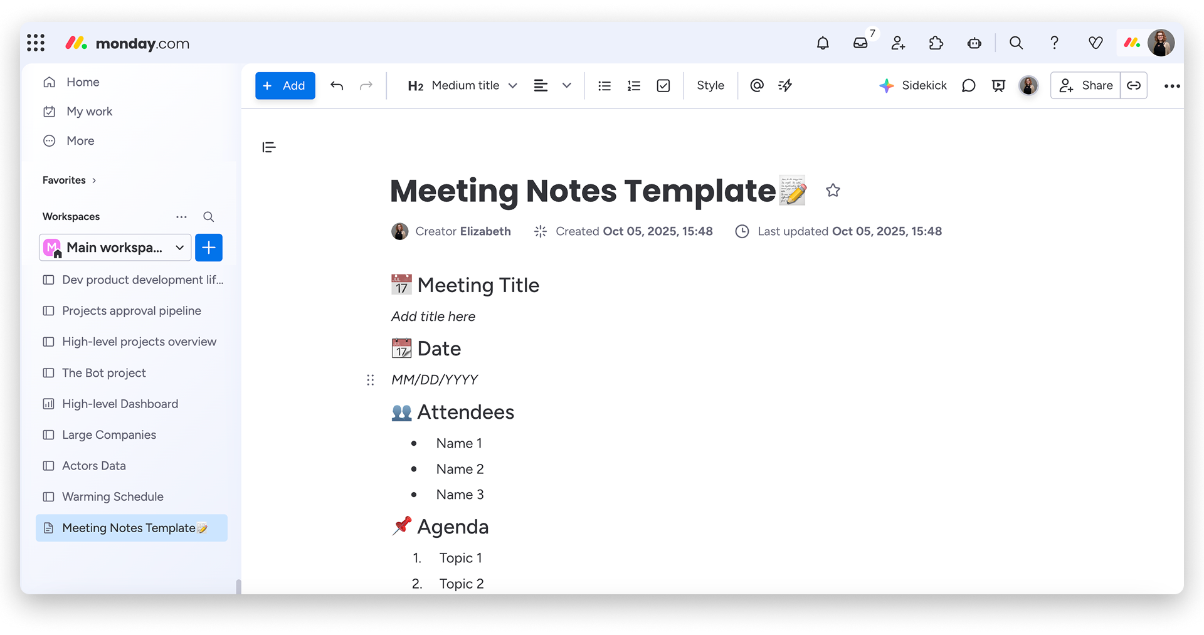Open the apps marketplace puzzle icon
The height and width of the screenshot is (635, 1204).
click(x=936, y=43)
